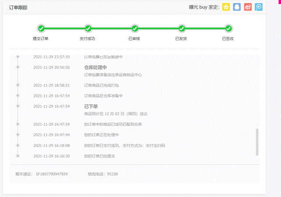Click the 支付成功 green checkmark step
The image size is (281, 197).
coord(88,28)
